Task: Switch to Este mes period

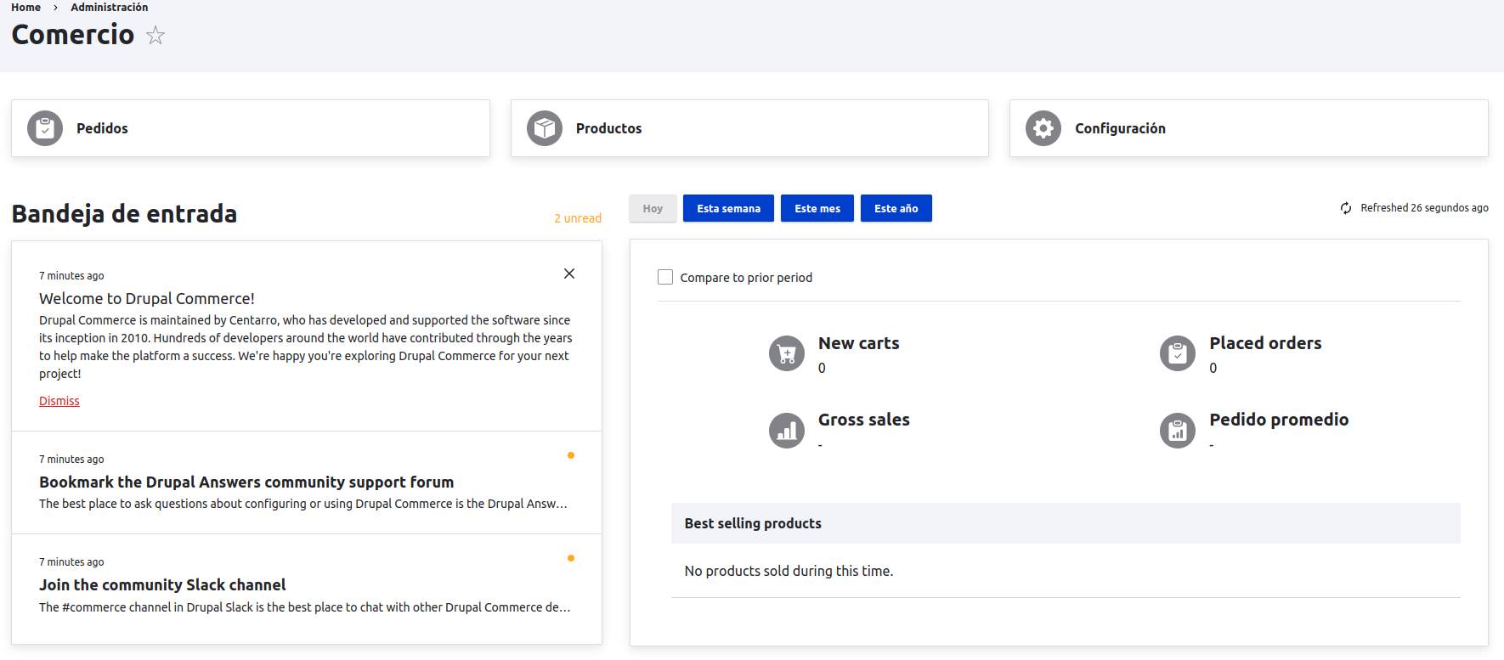Action: [817, 208]
